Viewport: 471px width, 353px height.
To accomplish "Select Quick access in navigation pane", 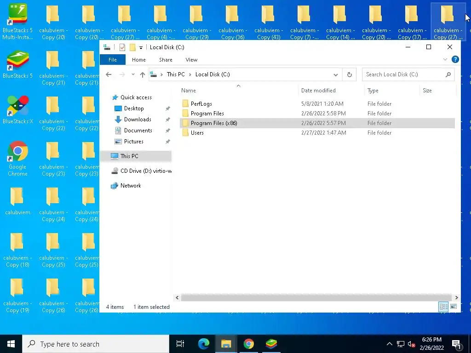I will (x=136, y=97).
